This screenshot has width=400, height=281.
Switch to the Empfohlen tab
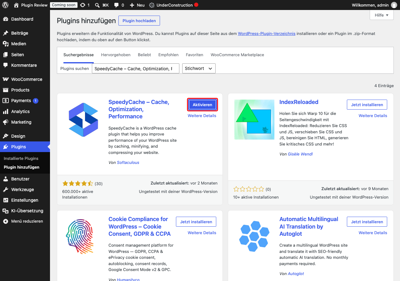tap(168, 55)
